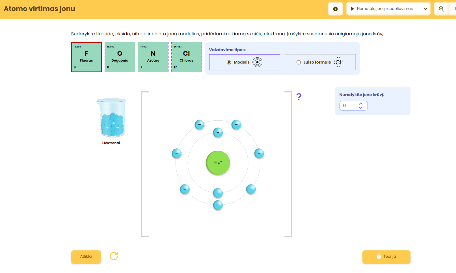Screen dimensions: 456x273
Task: Click the info icon in the header
Action: tap(335, 9)
